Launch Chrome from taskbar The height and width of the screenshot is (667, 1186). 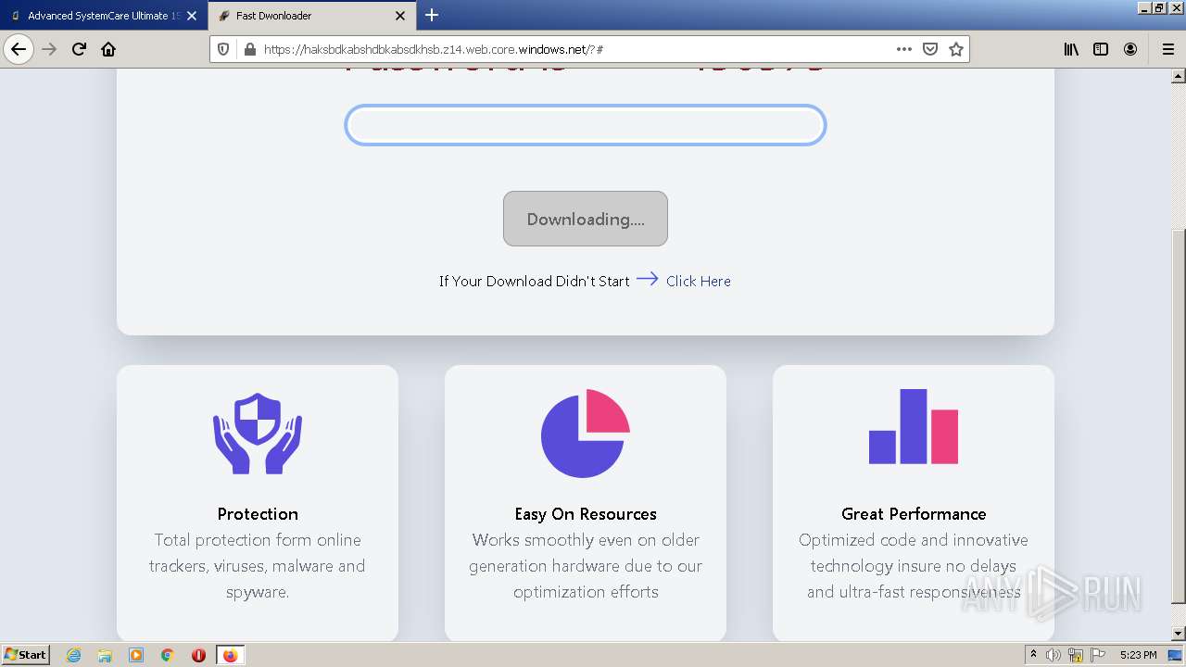click(x=168, y=655)
